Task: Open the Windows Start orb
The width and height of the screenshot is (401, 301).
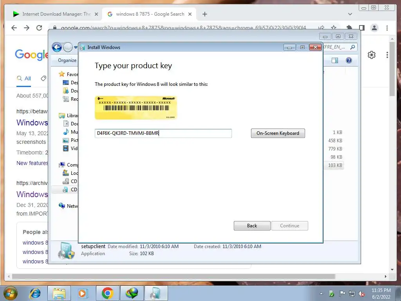Action: [10, 293]
